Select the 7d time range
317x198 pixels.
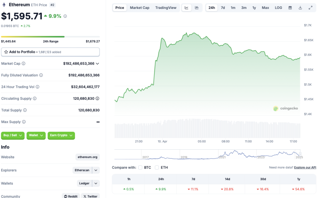[223, 8]
